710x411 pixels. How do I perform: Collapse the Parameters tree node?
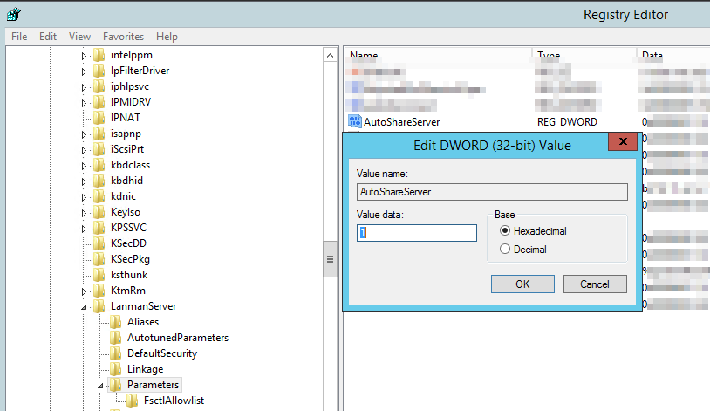100,386
